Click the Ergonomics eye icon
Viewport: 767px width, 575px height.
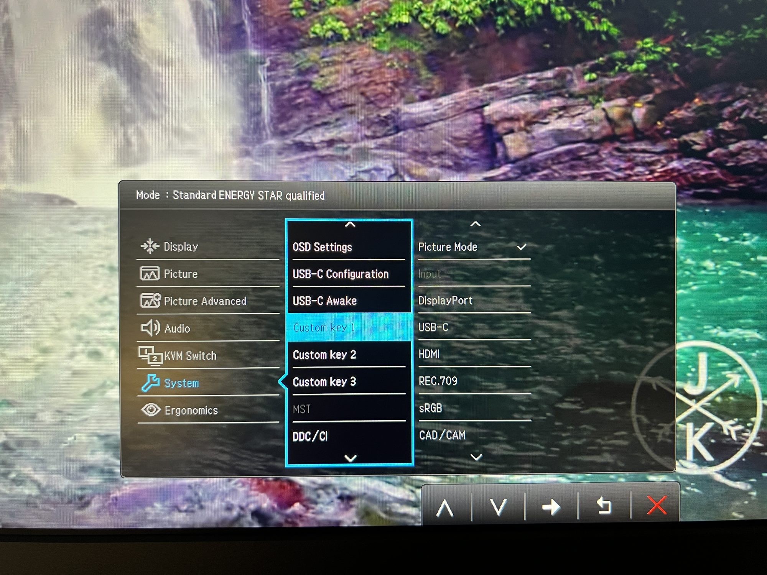point(151,410)
